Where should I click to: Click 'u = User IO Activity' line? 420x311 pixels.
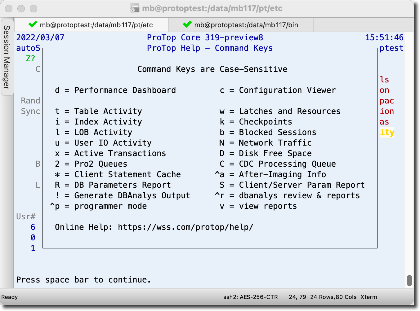coord(103,143)
